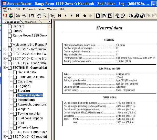157x140 pixels.
Task: Select the Hand tool
Action: (39, 16)
